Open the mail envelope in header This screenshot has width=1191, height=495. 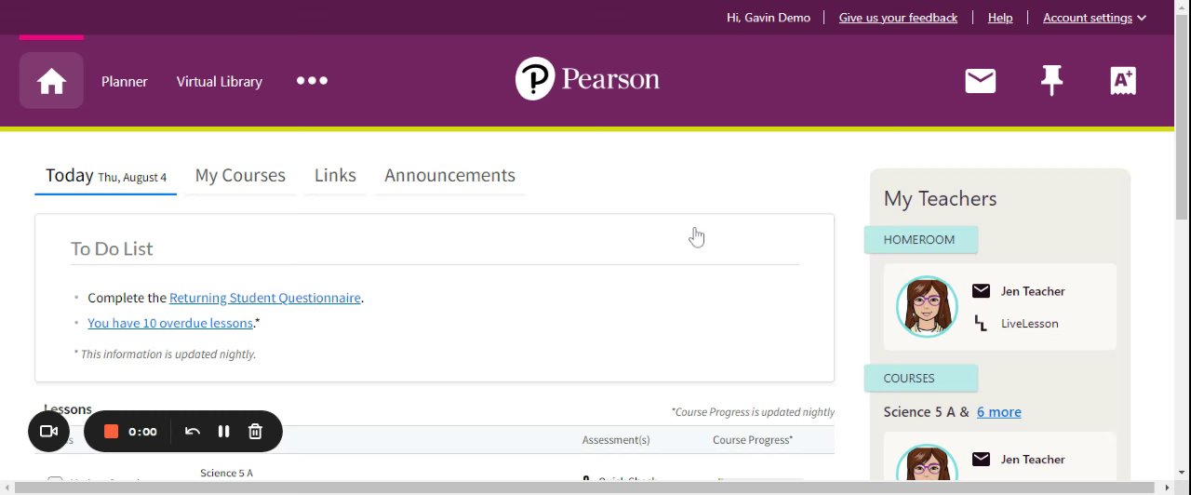(980, 81)
